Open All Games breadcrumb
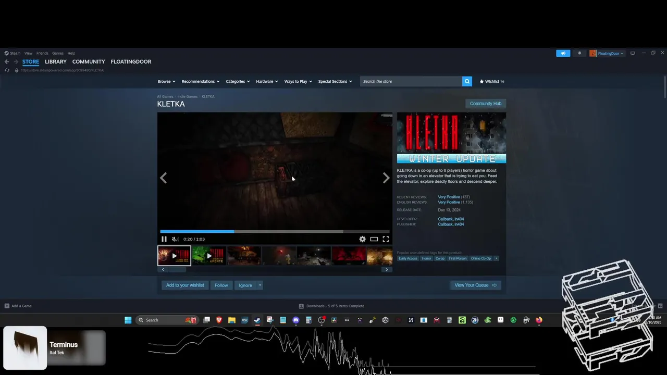Viewport: 667px width, 375px height. [x=165, y=96]
